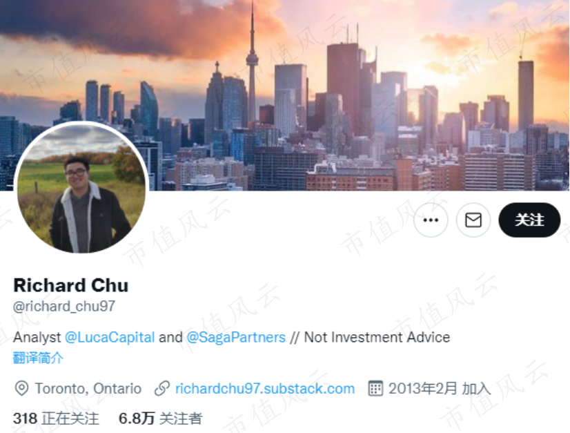570x433 pixels.
Task: View the 6.8万 关注者 followers list
Action: (160, 418)
